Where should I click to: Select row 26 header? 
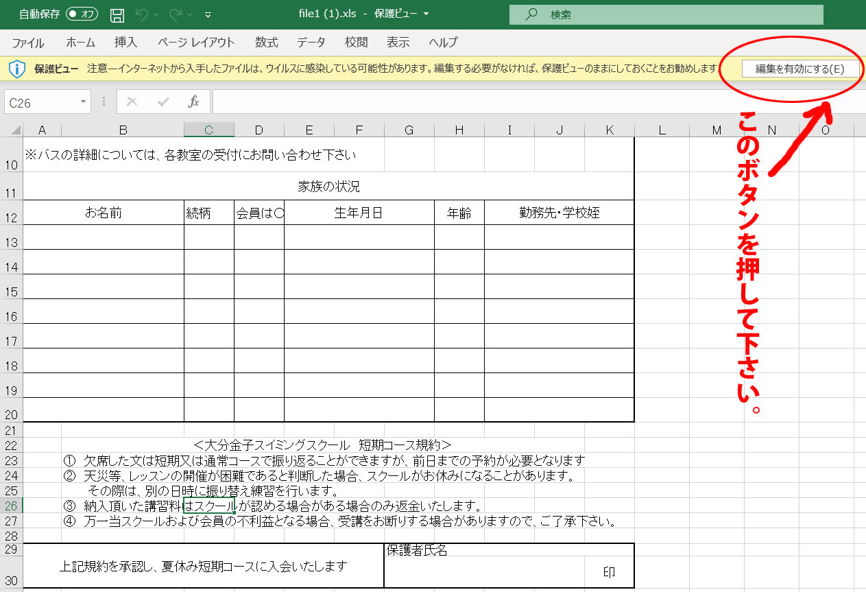11,506
